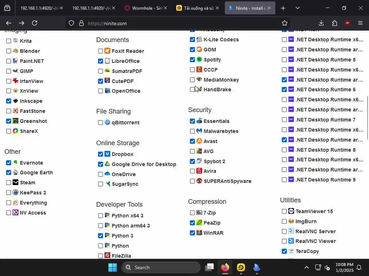Click the FileZilla icon
Screen dimensions: 369x276
(107, 256)
